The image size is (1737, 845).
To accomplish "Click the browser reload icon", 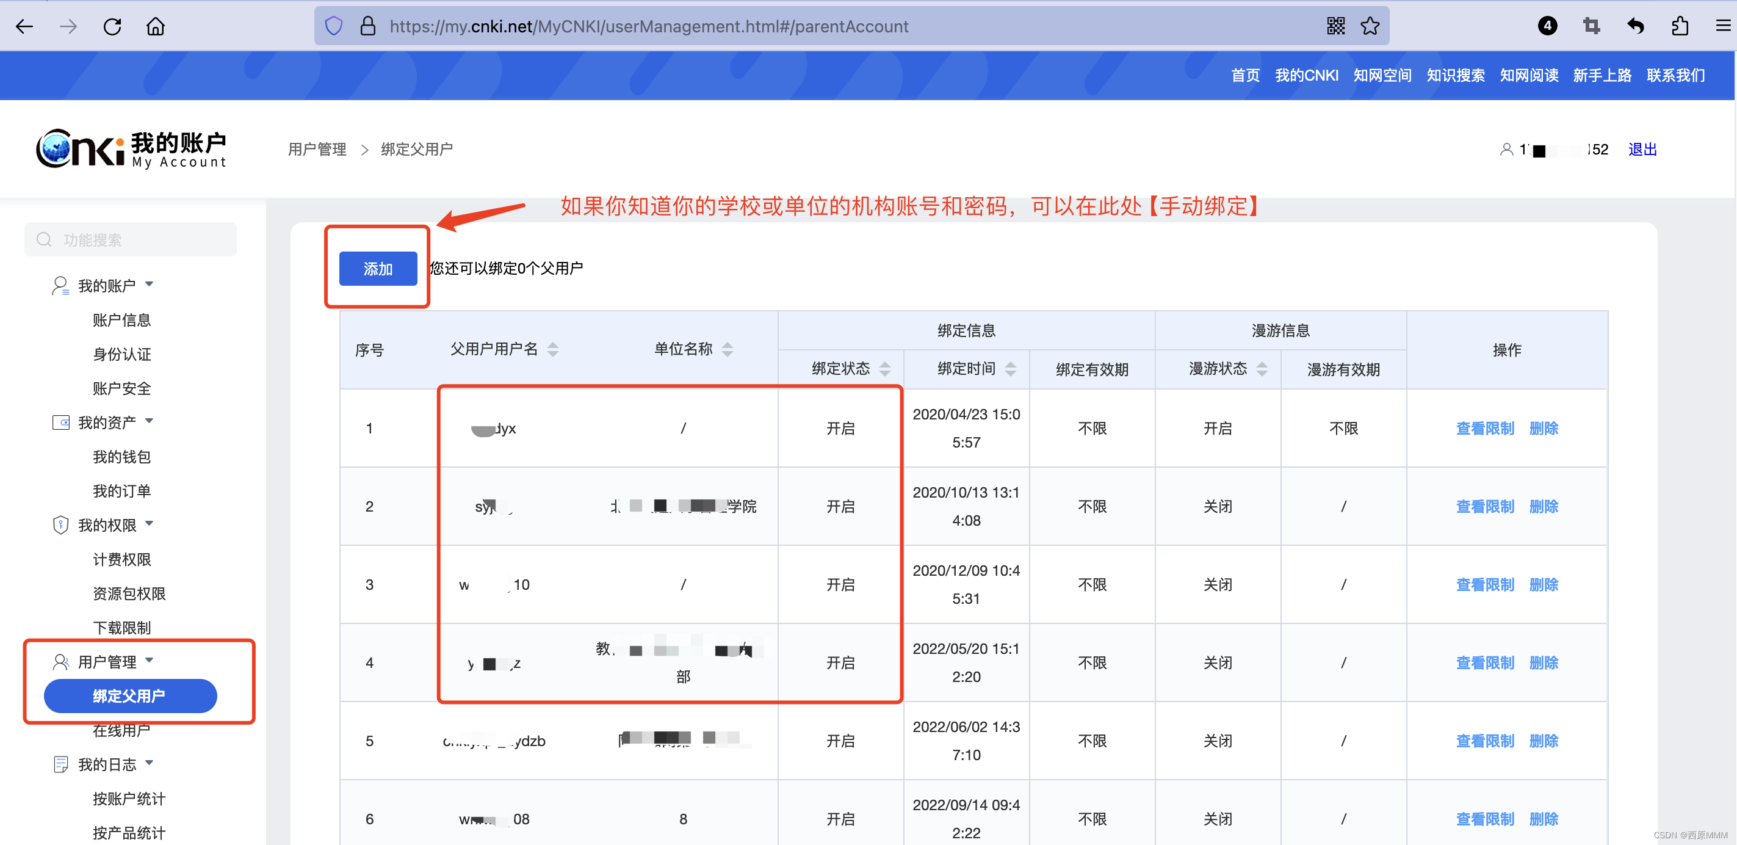I will pos(112,26).
